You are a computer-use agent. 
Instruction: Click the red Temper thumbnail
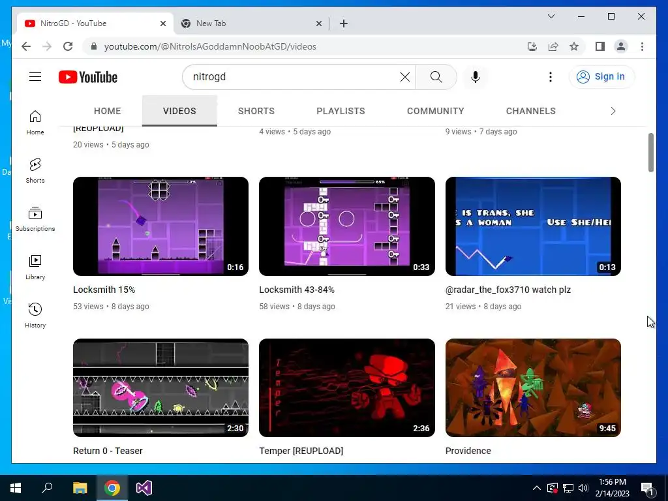click(x=347, y=387)
